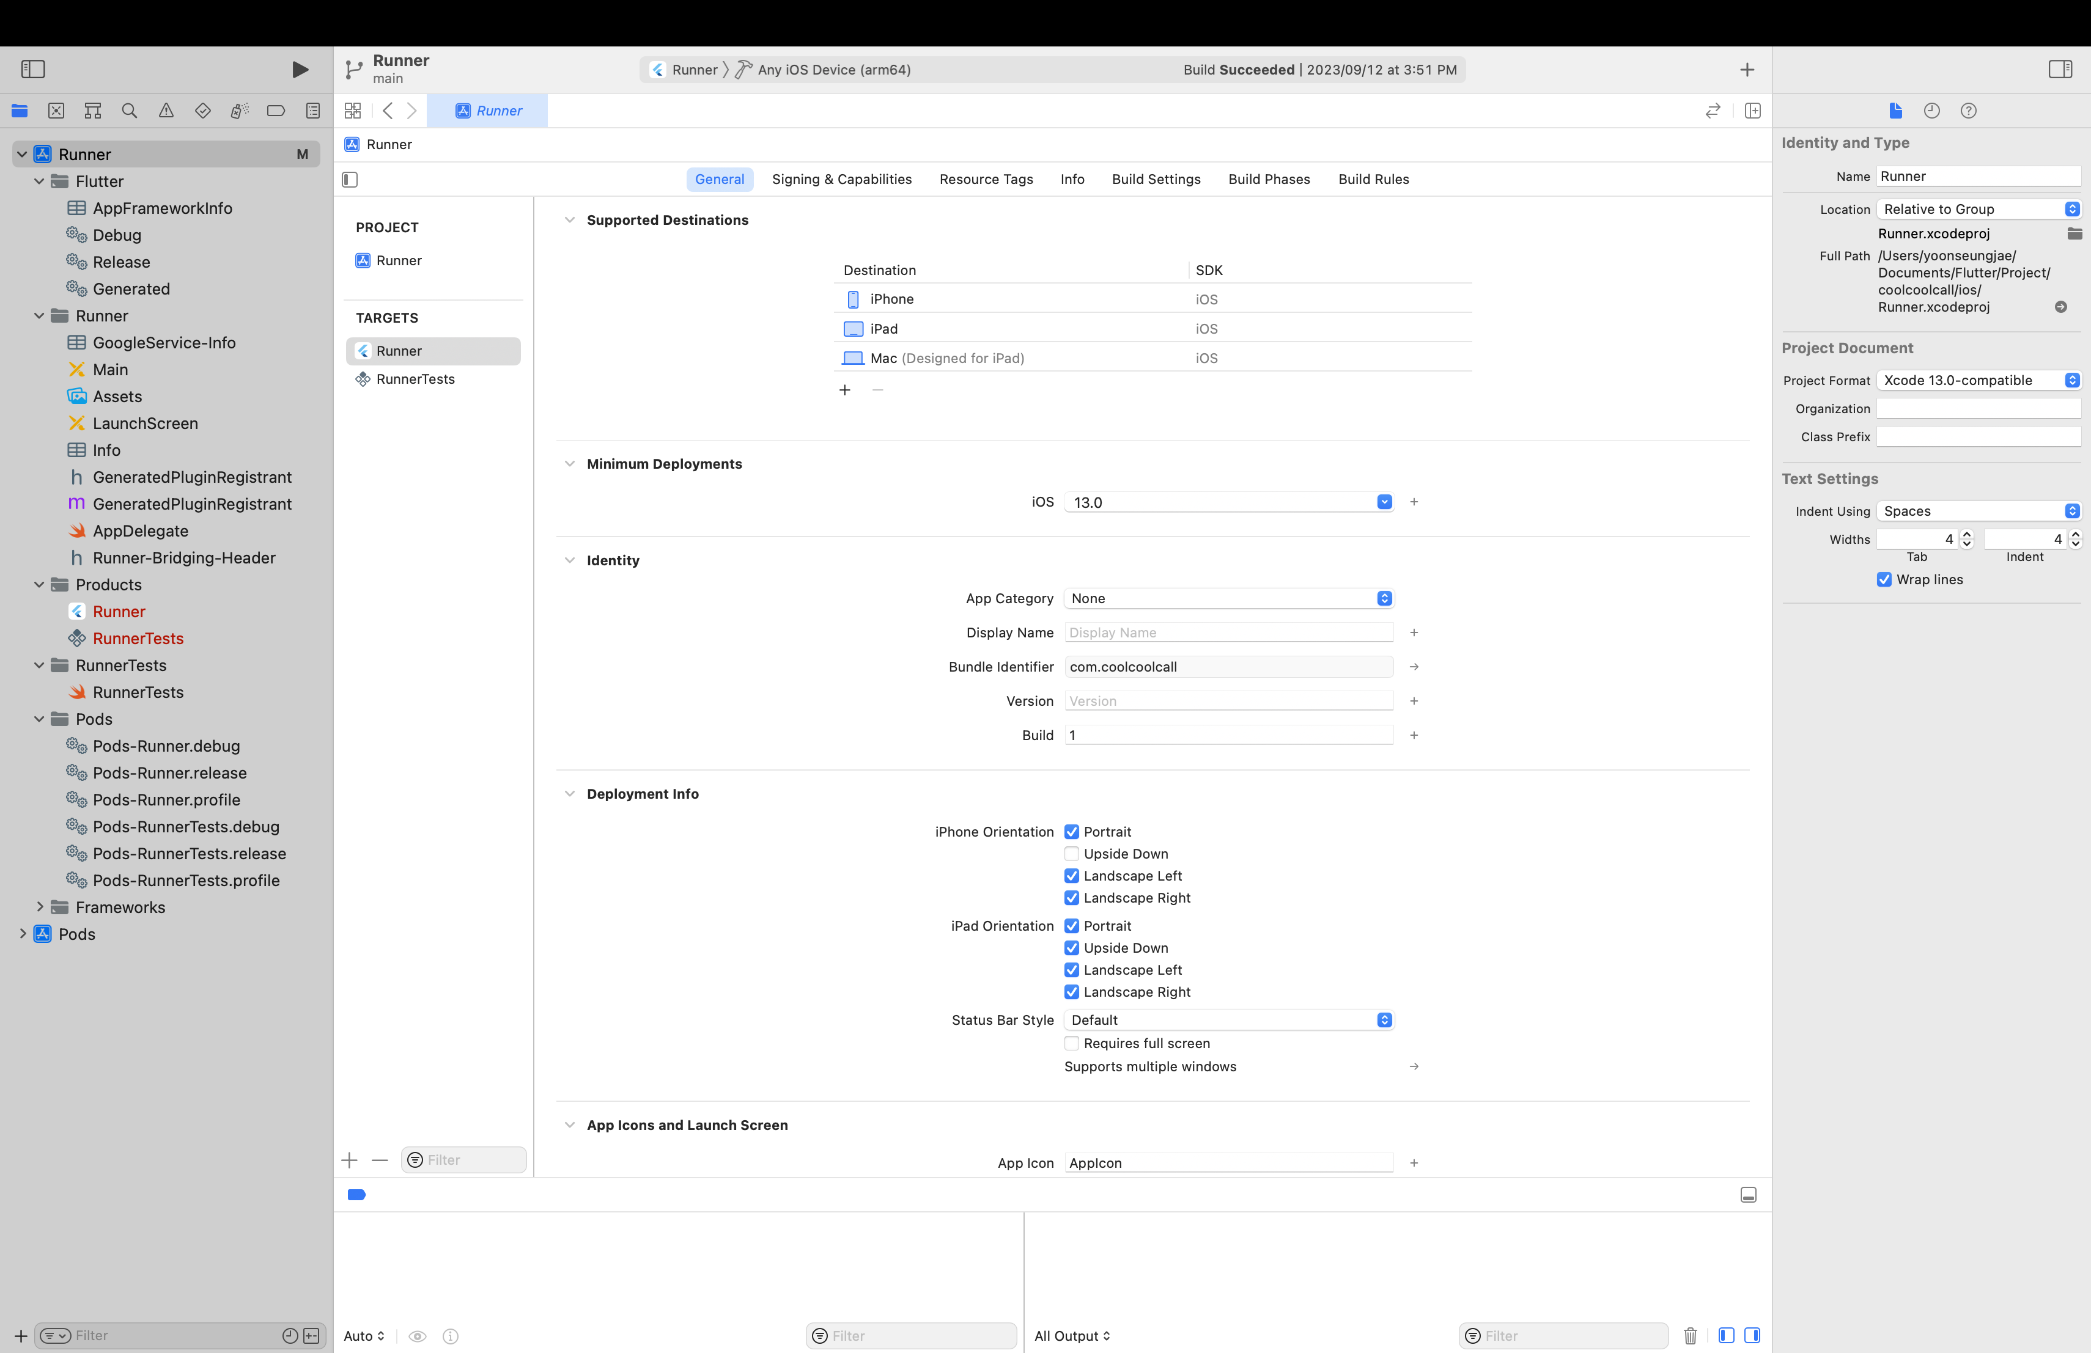Open the Report navigator
This screenshot has width=2091, height=1353.
tap(313, 111)
